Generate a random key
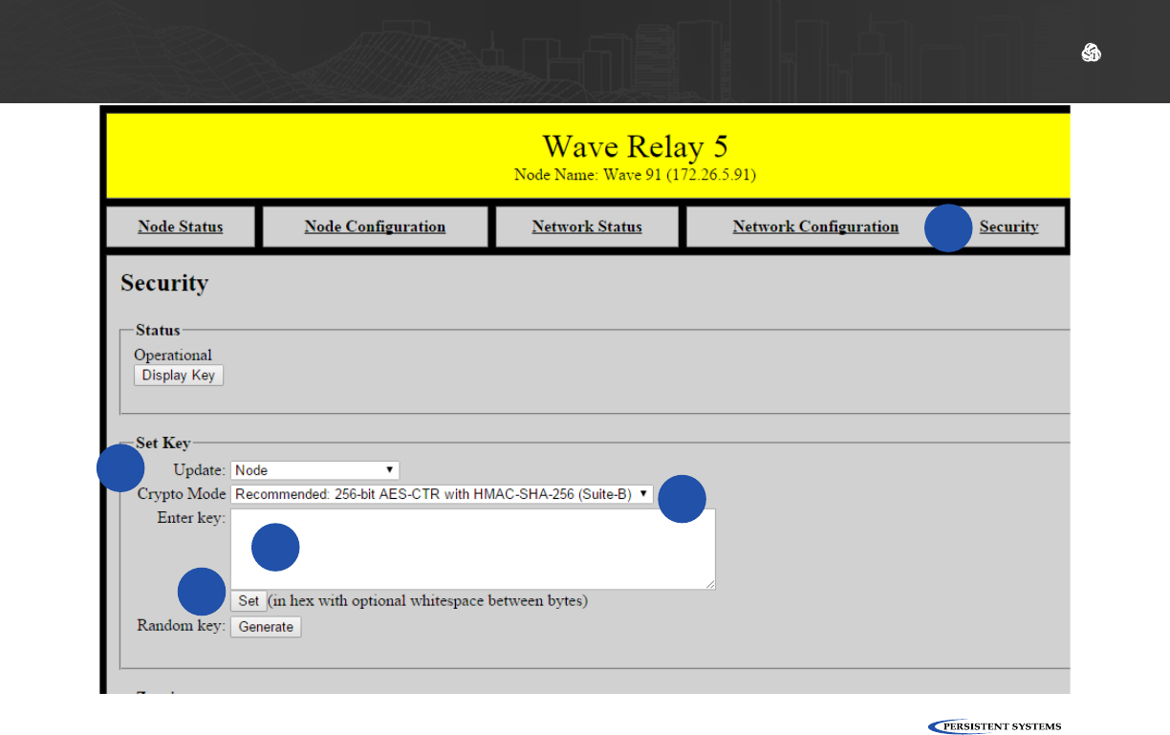 (x=266, y=627)
